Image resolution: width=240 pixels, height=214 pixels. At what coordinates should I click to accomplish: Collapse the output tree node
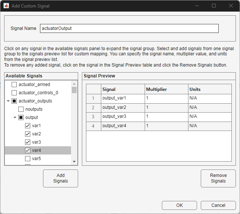[x=15, y=117]
